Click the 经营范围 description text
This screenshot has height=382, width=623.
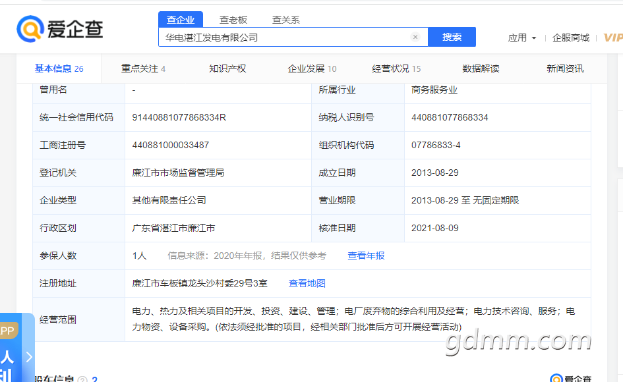(x=353, y=319)
